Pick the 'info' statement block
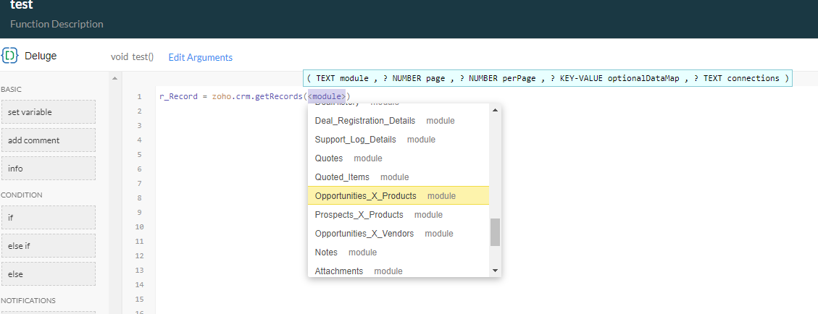818x314 pixels. (48, 169)
